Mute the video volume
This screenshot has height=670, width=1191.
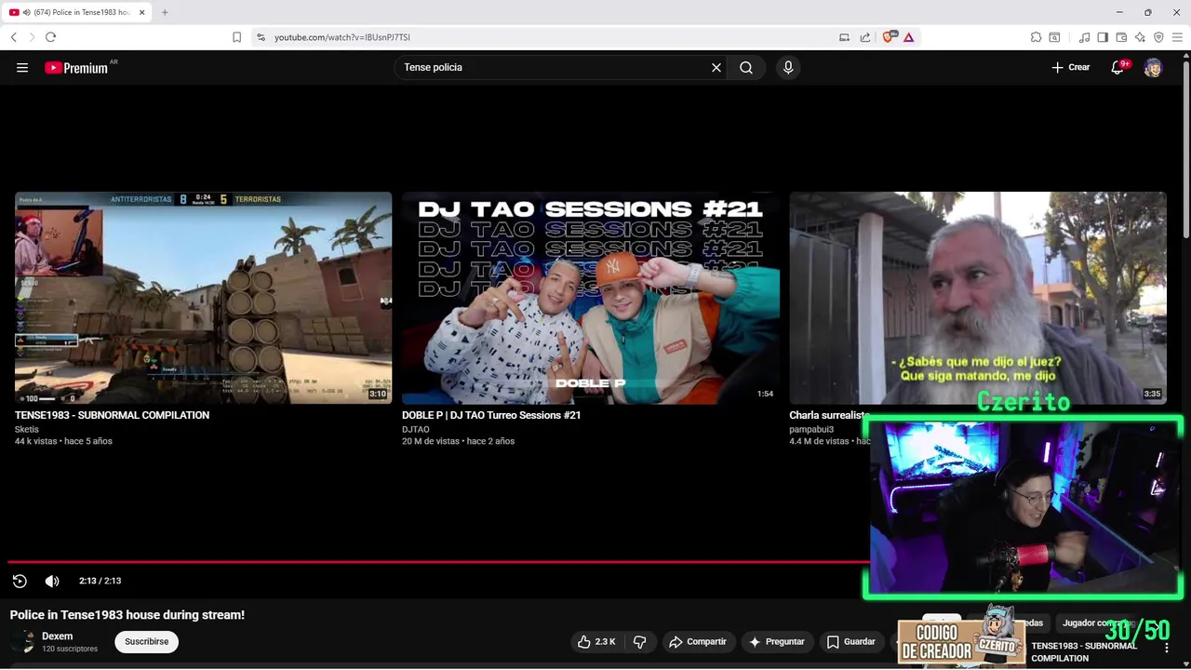coord(52,581)
